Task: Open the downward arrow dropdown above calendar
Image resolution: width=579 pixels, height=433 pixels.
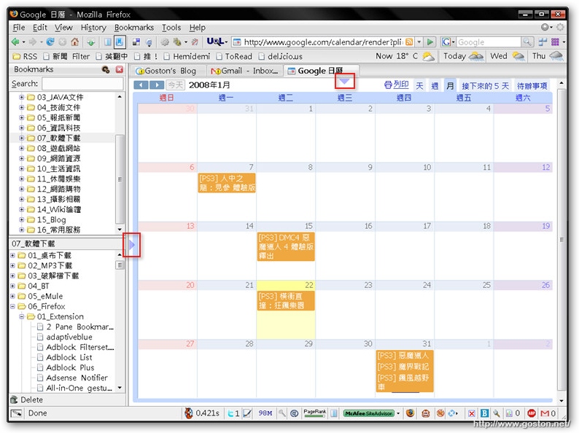Action: pyautogui.click(x=345, y=82)
